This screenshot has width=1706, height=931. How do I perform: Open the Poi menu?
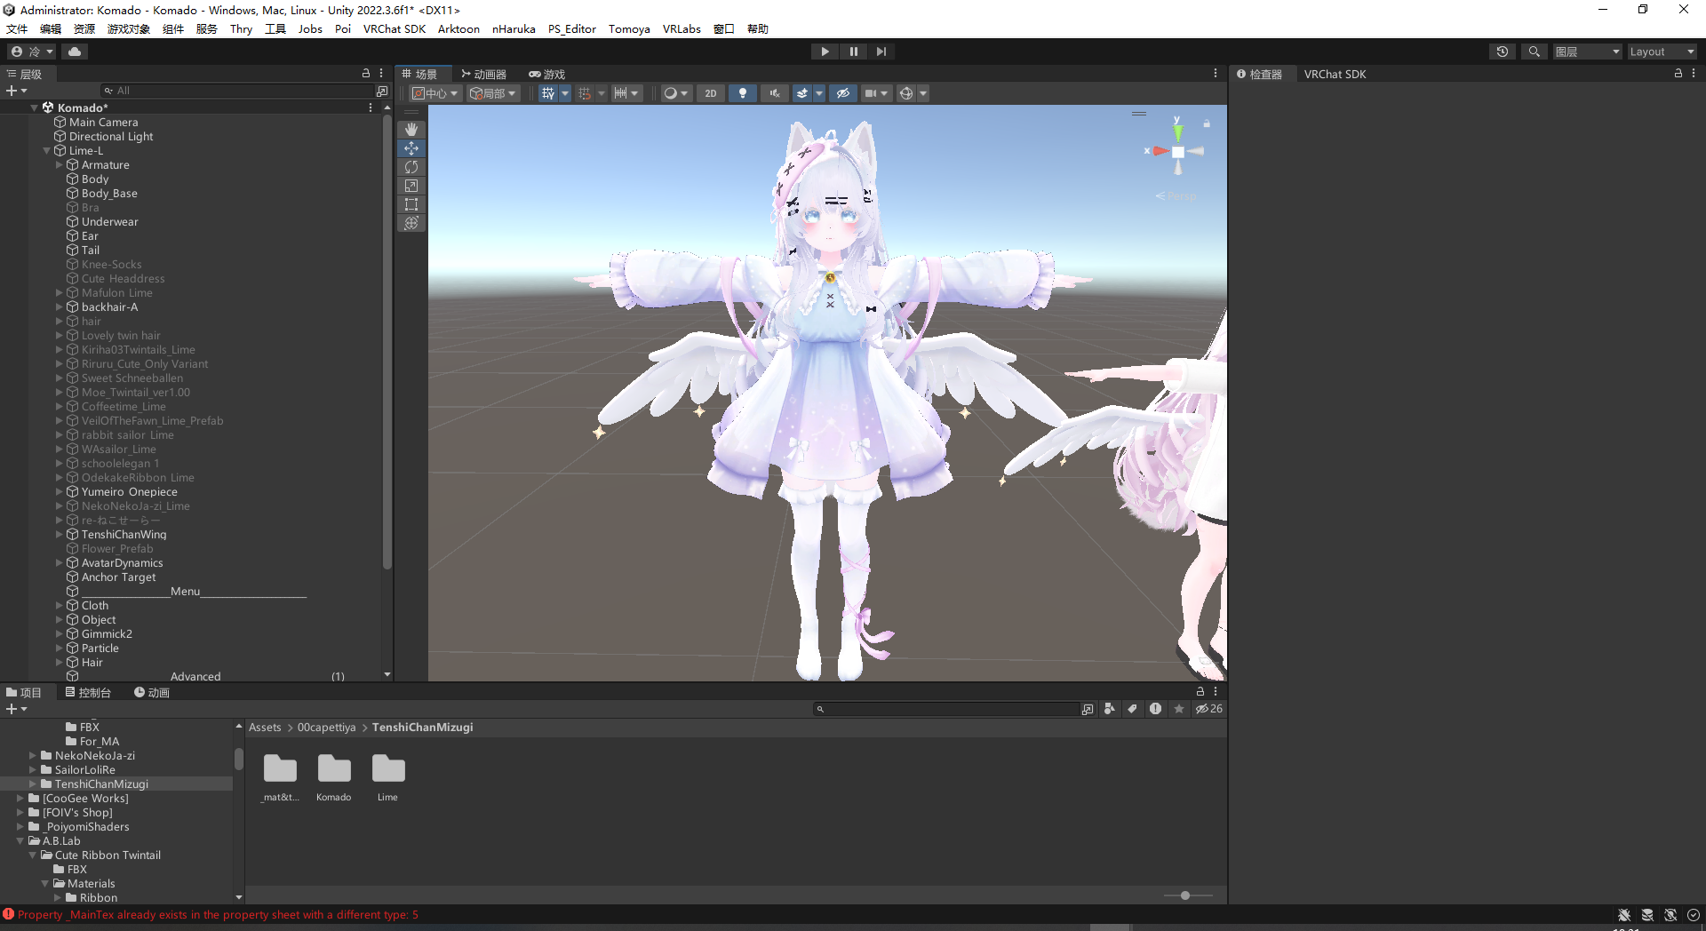tap(343, 28)
